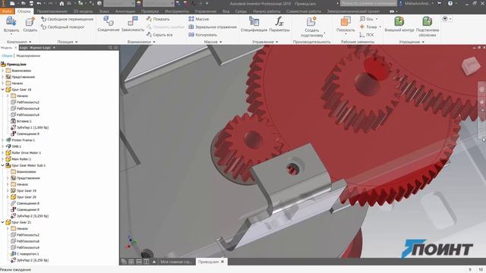Switch to the 3D-модель ribbon tab
The width and height of the screenshot is (486, 273).
tap(83, 11)
